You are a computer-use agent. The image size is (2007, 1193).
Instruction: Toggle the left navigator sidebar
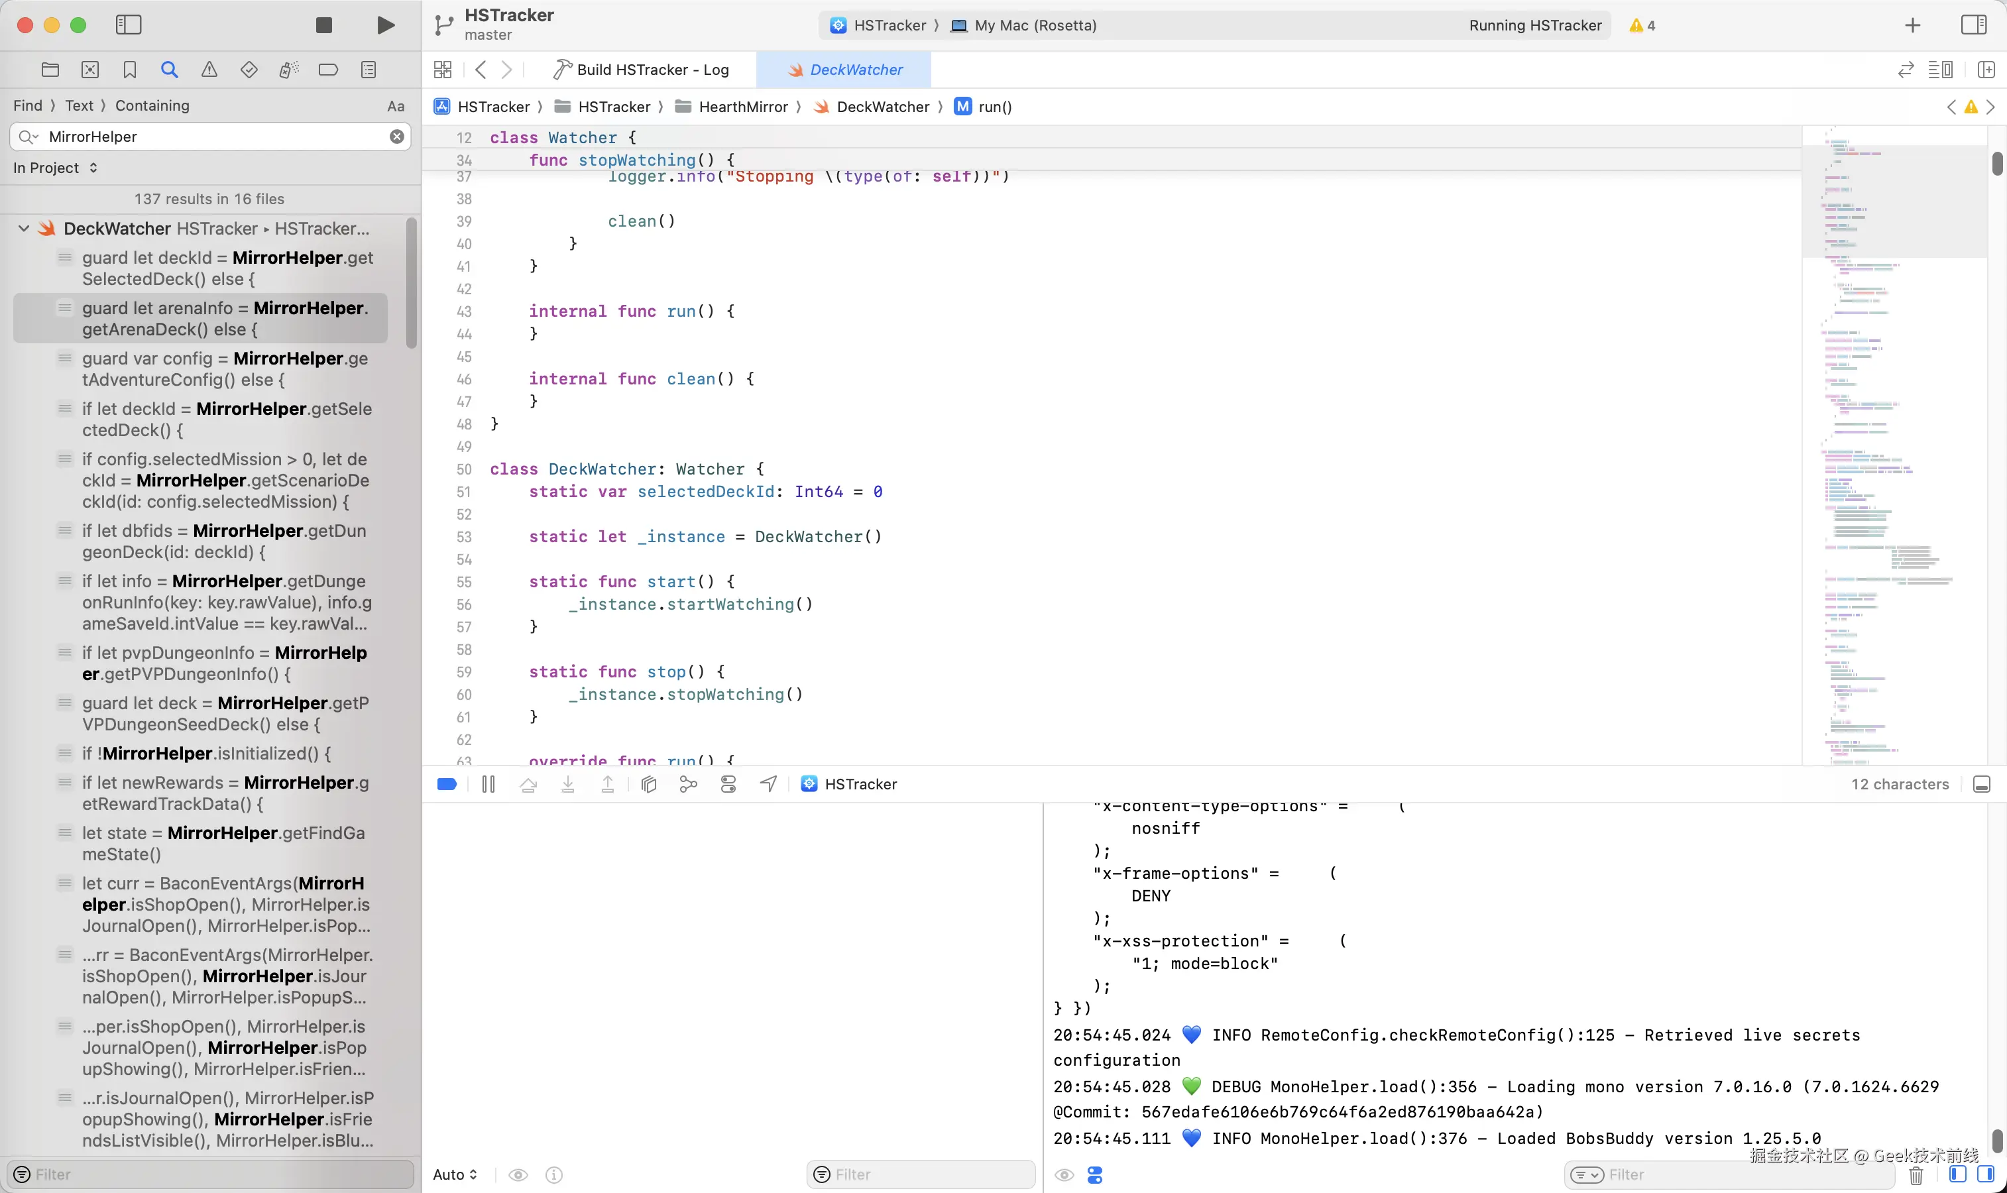(x=129, y=25)
